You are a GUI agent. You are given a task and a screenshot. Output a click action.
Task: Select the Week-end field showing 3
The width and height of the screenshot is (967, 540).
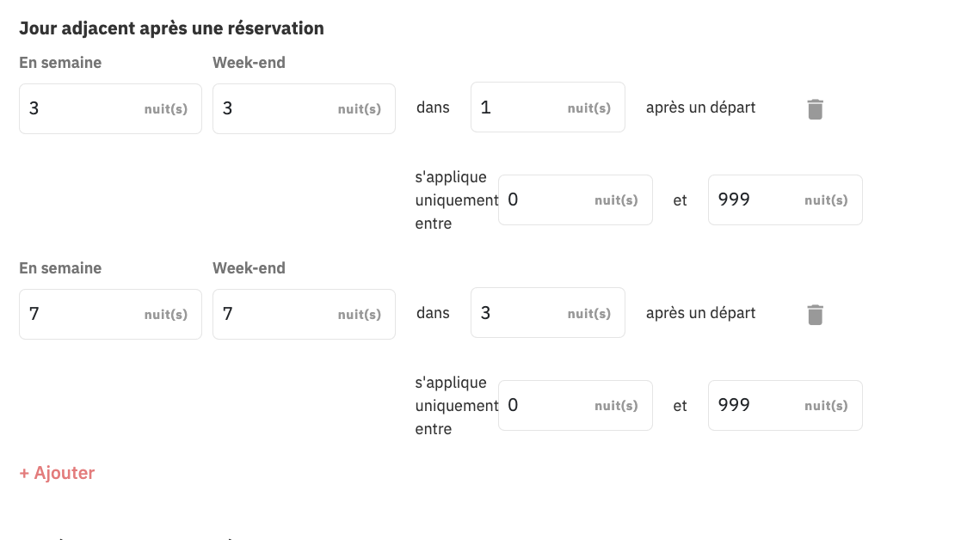(x=304, y=108)
